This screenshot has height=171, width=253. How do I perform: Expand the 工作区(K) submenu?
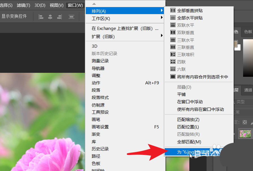tap(125, 19)
